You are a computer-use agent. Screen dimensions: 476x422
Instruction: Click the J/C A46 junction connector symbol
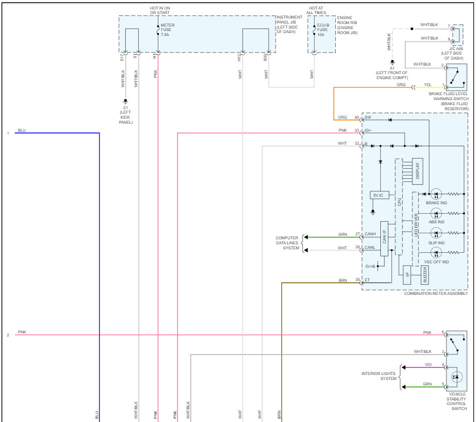[457, 35]
